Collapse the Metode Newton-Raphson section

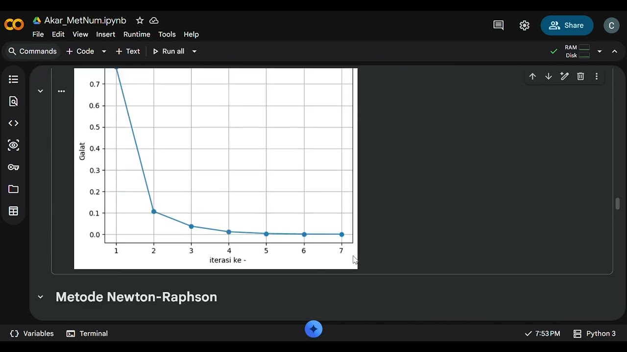(40, 297)
